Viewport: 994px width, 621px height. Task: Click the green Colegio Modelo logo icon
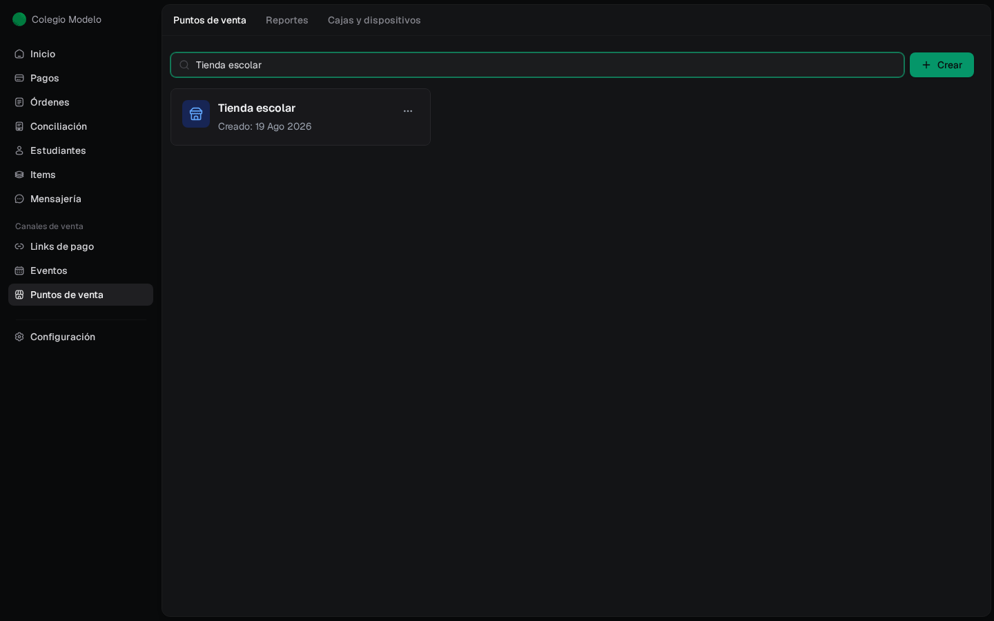(x=19, y=19)
